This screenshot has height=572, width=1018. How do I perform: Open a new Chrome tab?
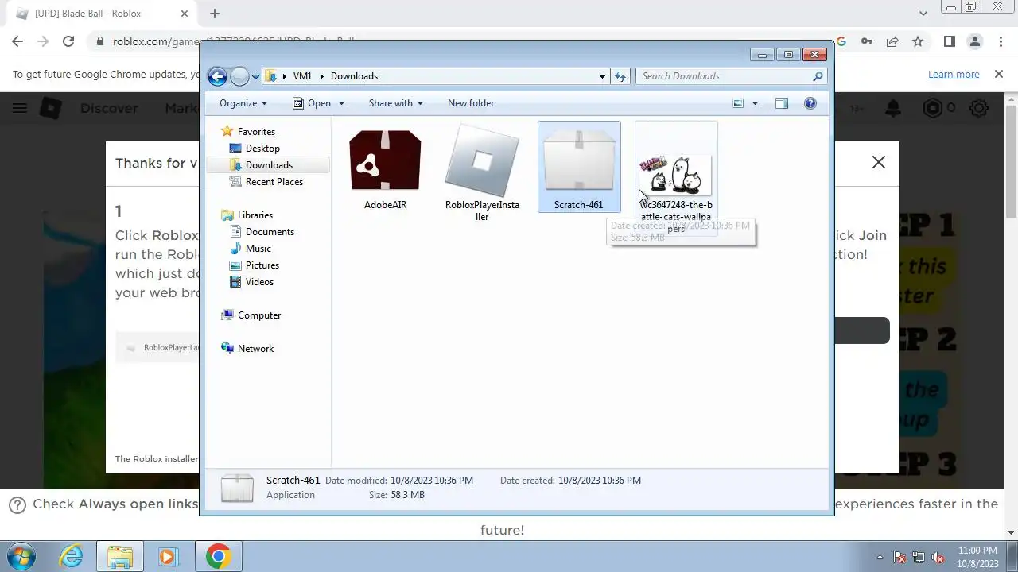click(215, 14)
